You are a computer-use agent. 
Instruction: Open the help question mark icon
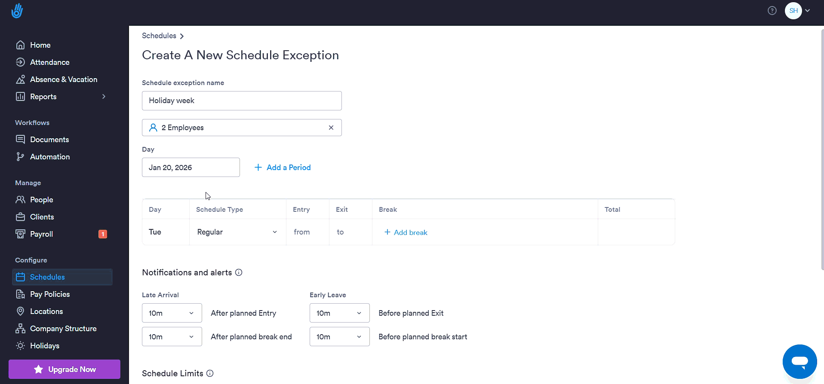(x=772, y=11)
